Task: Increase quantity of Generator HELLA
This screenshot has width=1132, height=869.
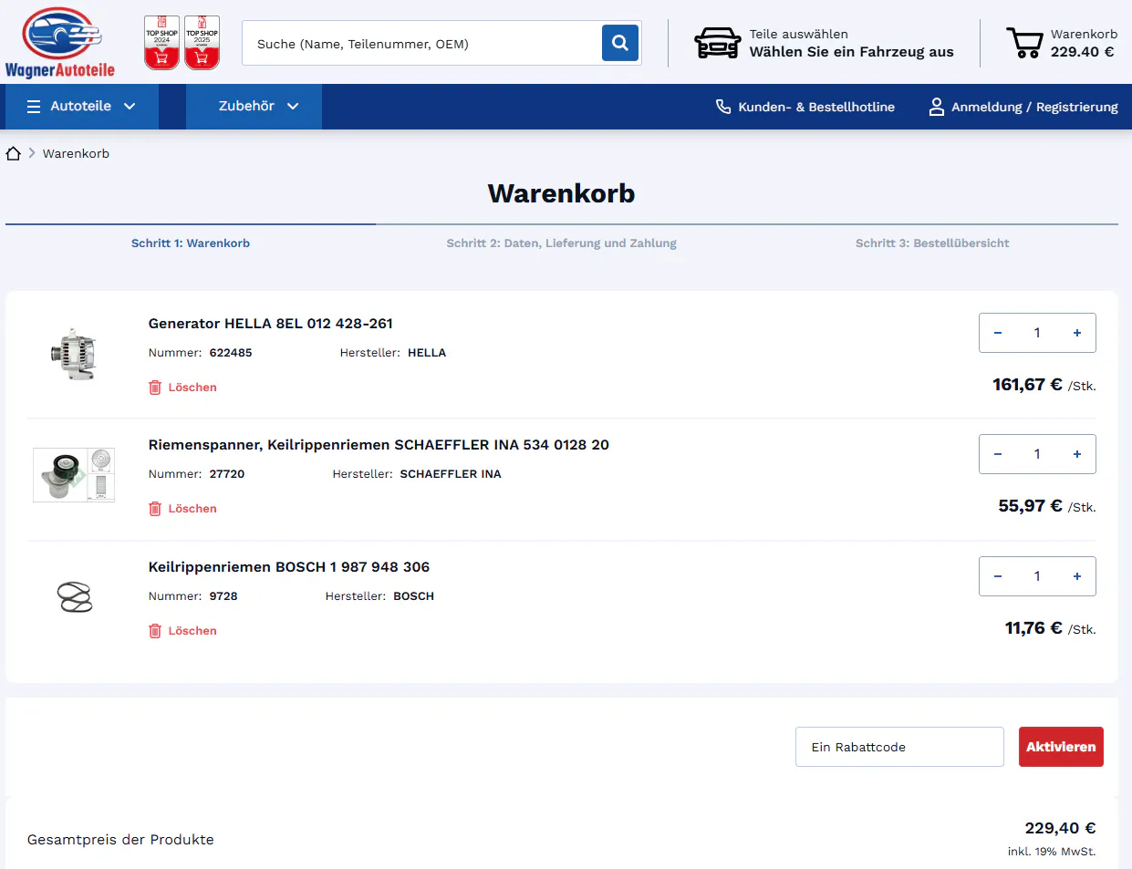Action: pyautogui.click(x=1077, y=333)
